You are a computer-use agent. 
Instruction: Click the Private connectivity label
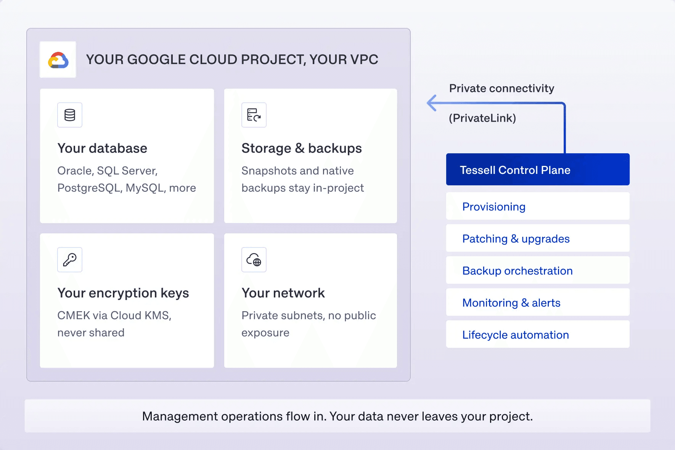[501, 88]
